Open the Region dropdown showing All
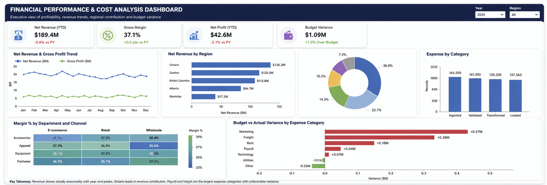This screenshot has width=547, height=185. tap(524, 15)
